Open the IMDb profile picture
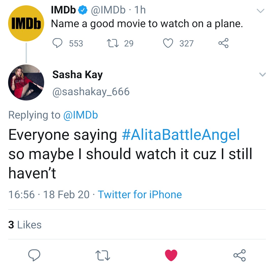274x269 pixels. point(26,23)
